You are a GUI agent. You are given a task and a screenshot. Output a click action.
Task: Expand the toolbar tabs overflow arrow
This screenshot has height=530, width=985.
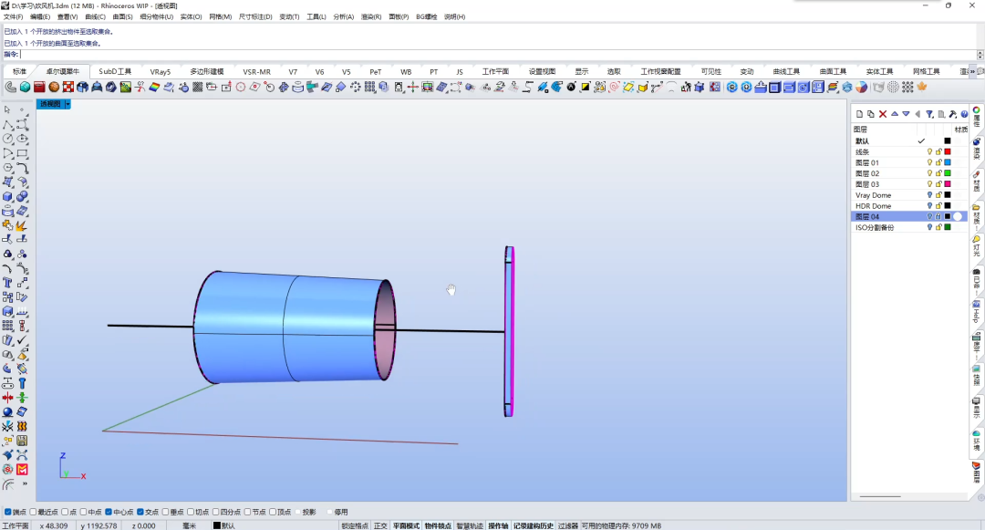pos(973,71)
